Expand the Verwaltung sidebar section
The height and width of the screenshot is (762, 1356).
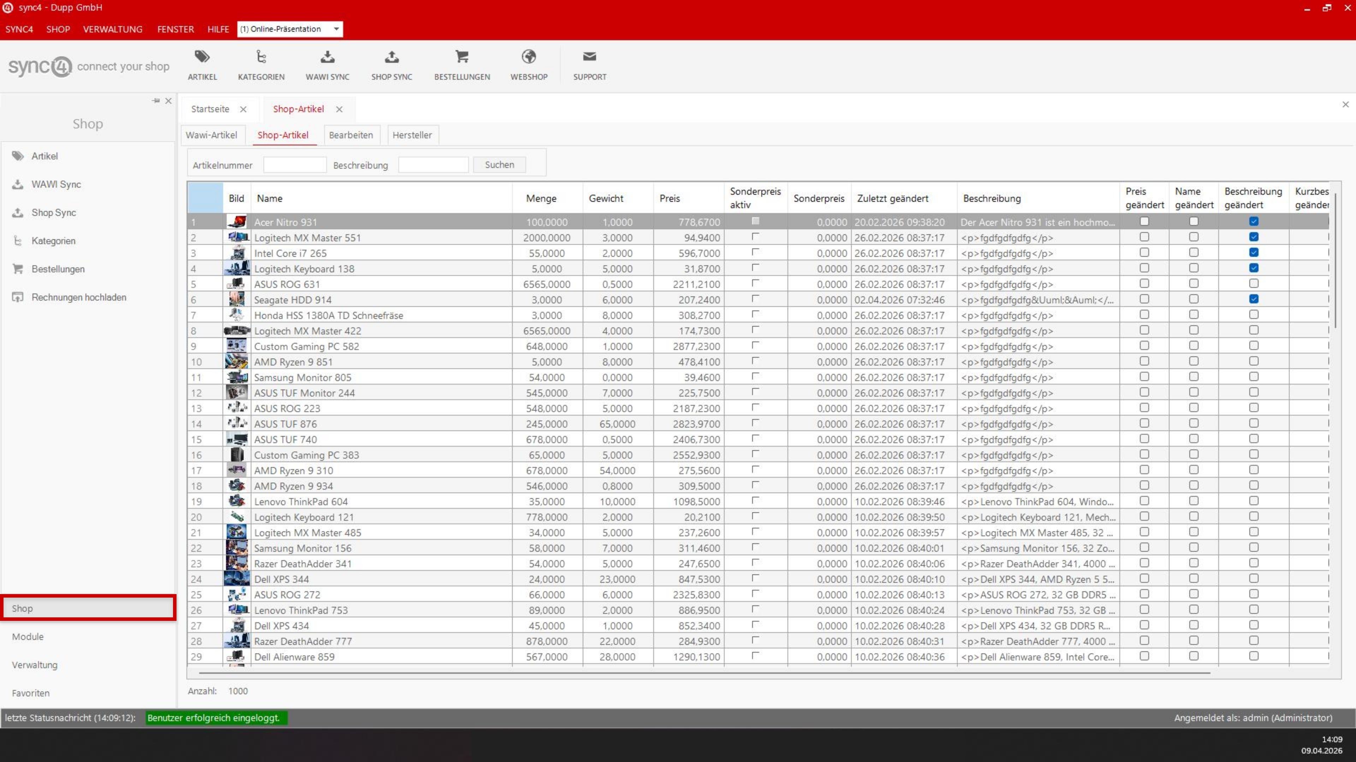pos(35,665)
